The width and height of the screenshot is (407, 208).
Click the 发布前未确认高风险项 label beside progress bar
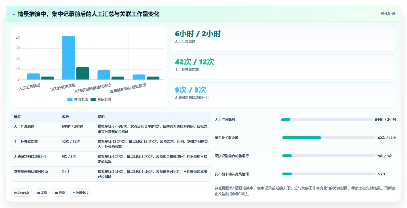[x=232, y=174]
